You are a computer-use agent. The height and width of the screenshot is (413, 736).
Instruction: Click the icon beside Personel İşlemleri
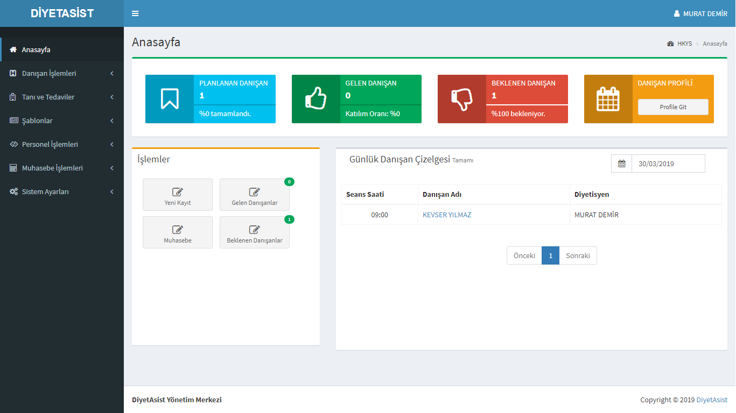[x=13, y=144]
